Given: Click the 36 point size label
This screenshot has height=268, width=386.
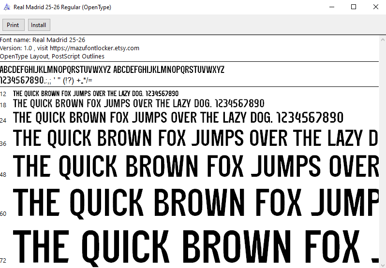Looking at the screenshot, I should click(3, 144).
